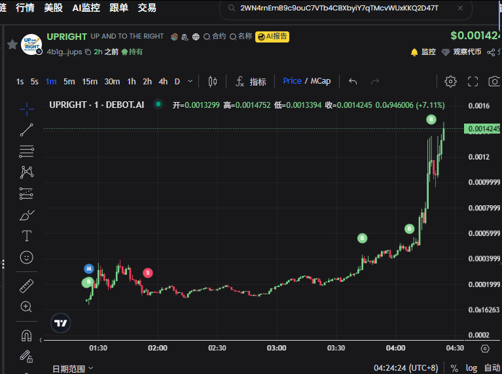Open 行情 market menu
The height and width of the screenshot is (374, 502).
pyautogui.click(x=25, y=8)
